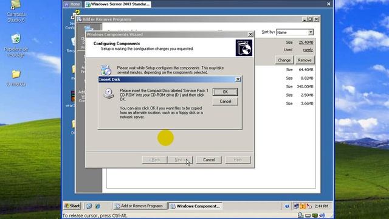The image size is (389, 219).
Task: Launch Internet Explorer from quick launch
Action: click(97, 206)
